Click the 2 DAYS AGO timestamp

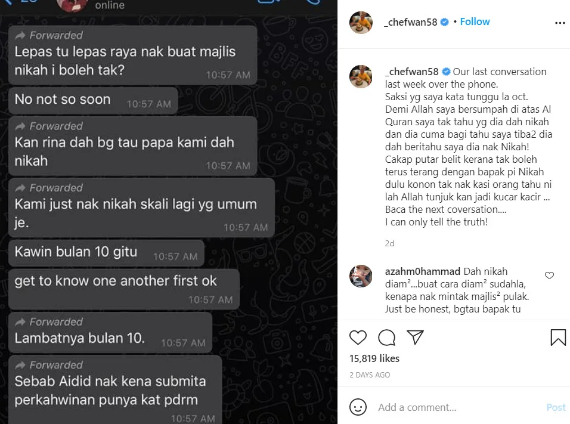[x=370, y=375]
